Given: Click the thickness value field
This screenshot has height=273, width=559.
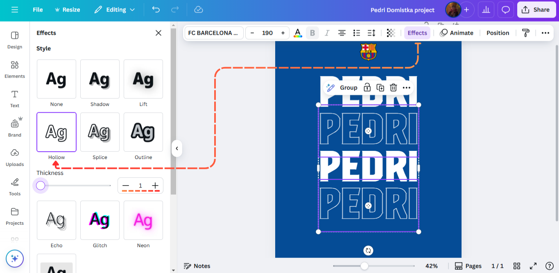Looking at the screenshot, I should click(x=140, y=186).
